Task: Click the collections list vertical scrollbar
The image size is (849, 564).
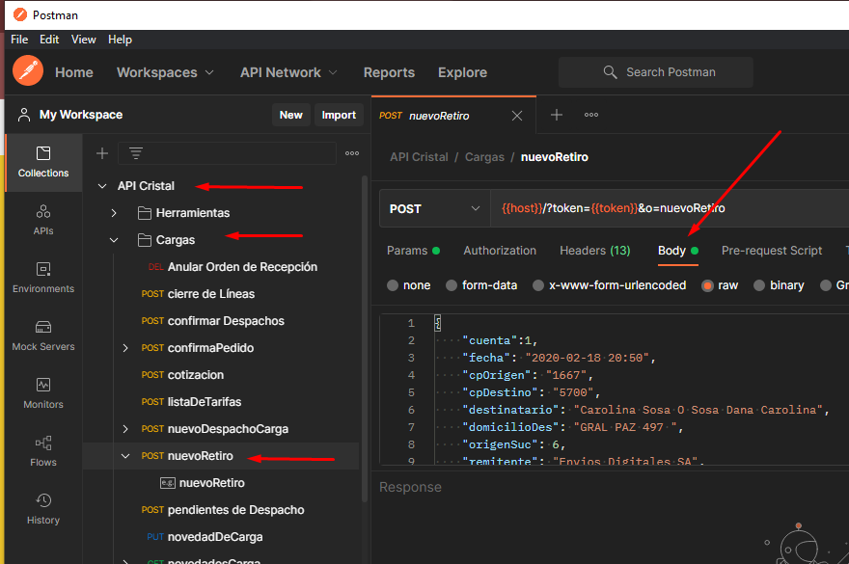Action: coord(365,338)
